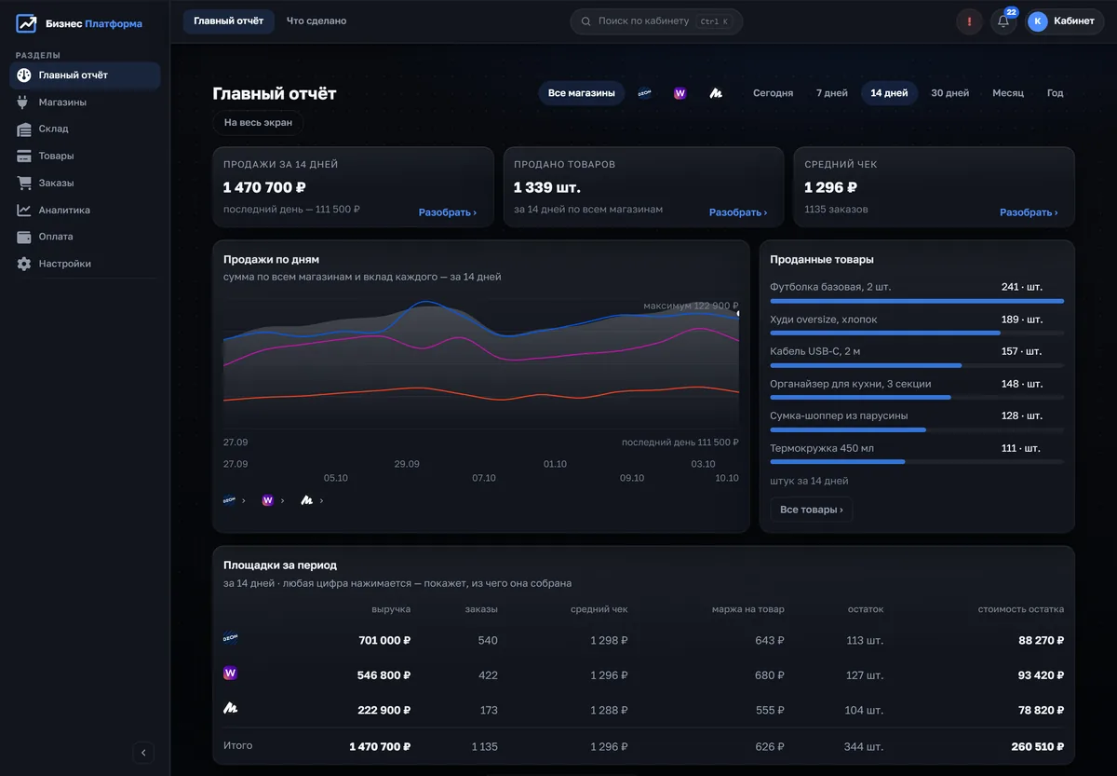Open Заказы via the shopping cart icon
Image resolution: width=1117 pixels, height=776 pixels.
click(24, 183)
